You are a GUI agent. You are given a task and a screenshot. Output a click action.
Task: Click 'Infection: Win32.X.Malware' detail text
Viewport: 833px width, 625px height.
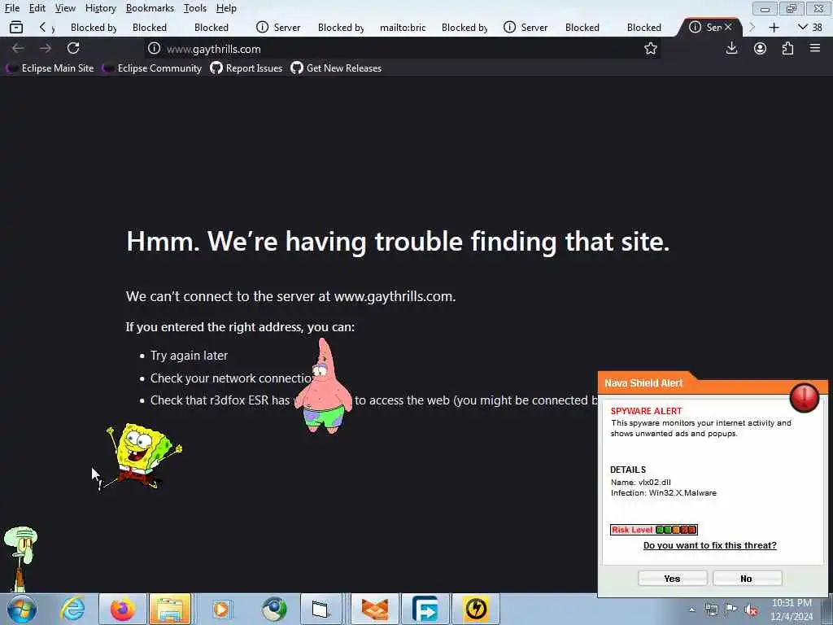pos(664,492)
